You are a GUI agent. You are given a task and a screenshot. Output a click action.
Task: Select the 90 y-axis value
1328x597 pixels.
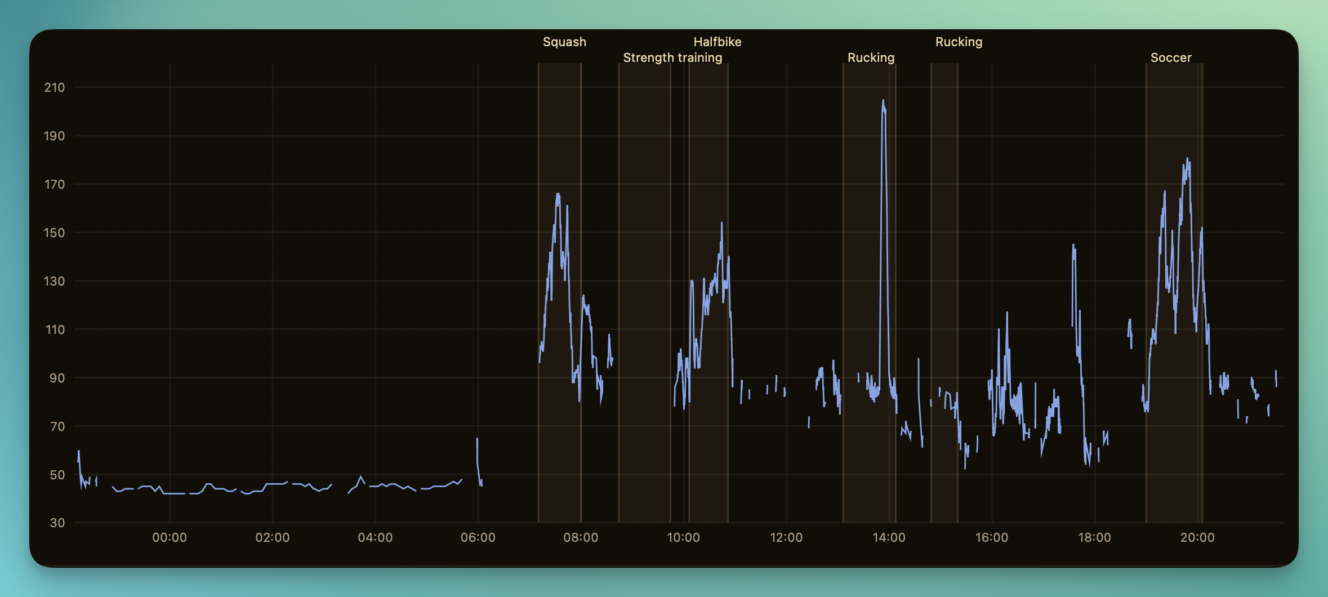tap(57, 378)
